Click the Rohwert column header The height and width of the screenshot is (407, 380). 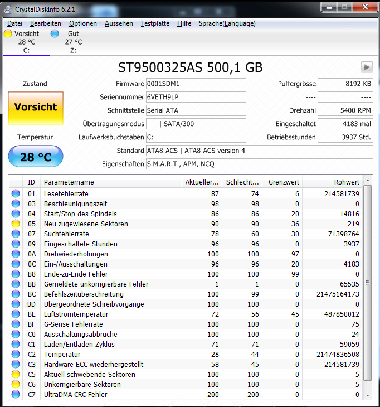333,182
